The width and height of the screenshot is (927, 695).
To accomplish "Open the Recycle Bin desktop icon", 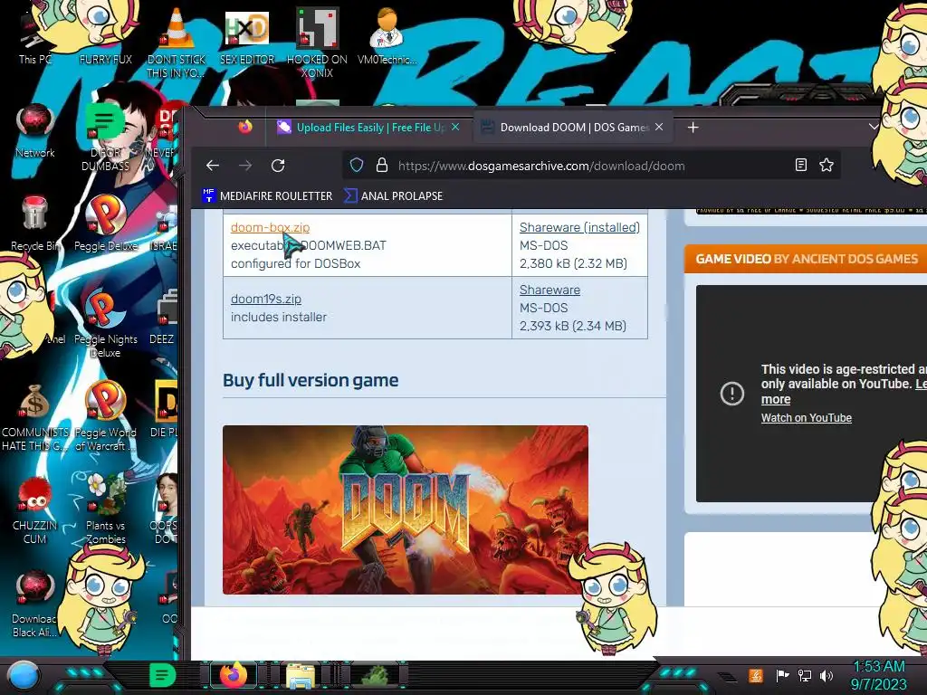I will (35, 224).
